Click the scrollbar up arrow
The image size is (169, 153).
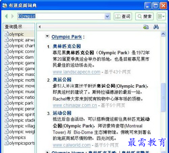point(163,34)
